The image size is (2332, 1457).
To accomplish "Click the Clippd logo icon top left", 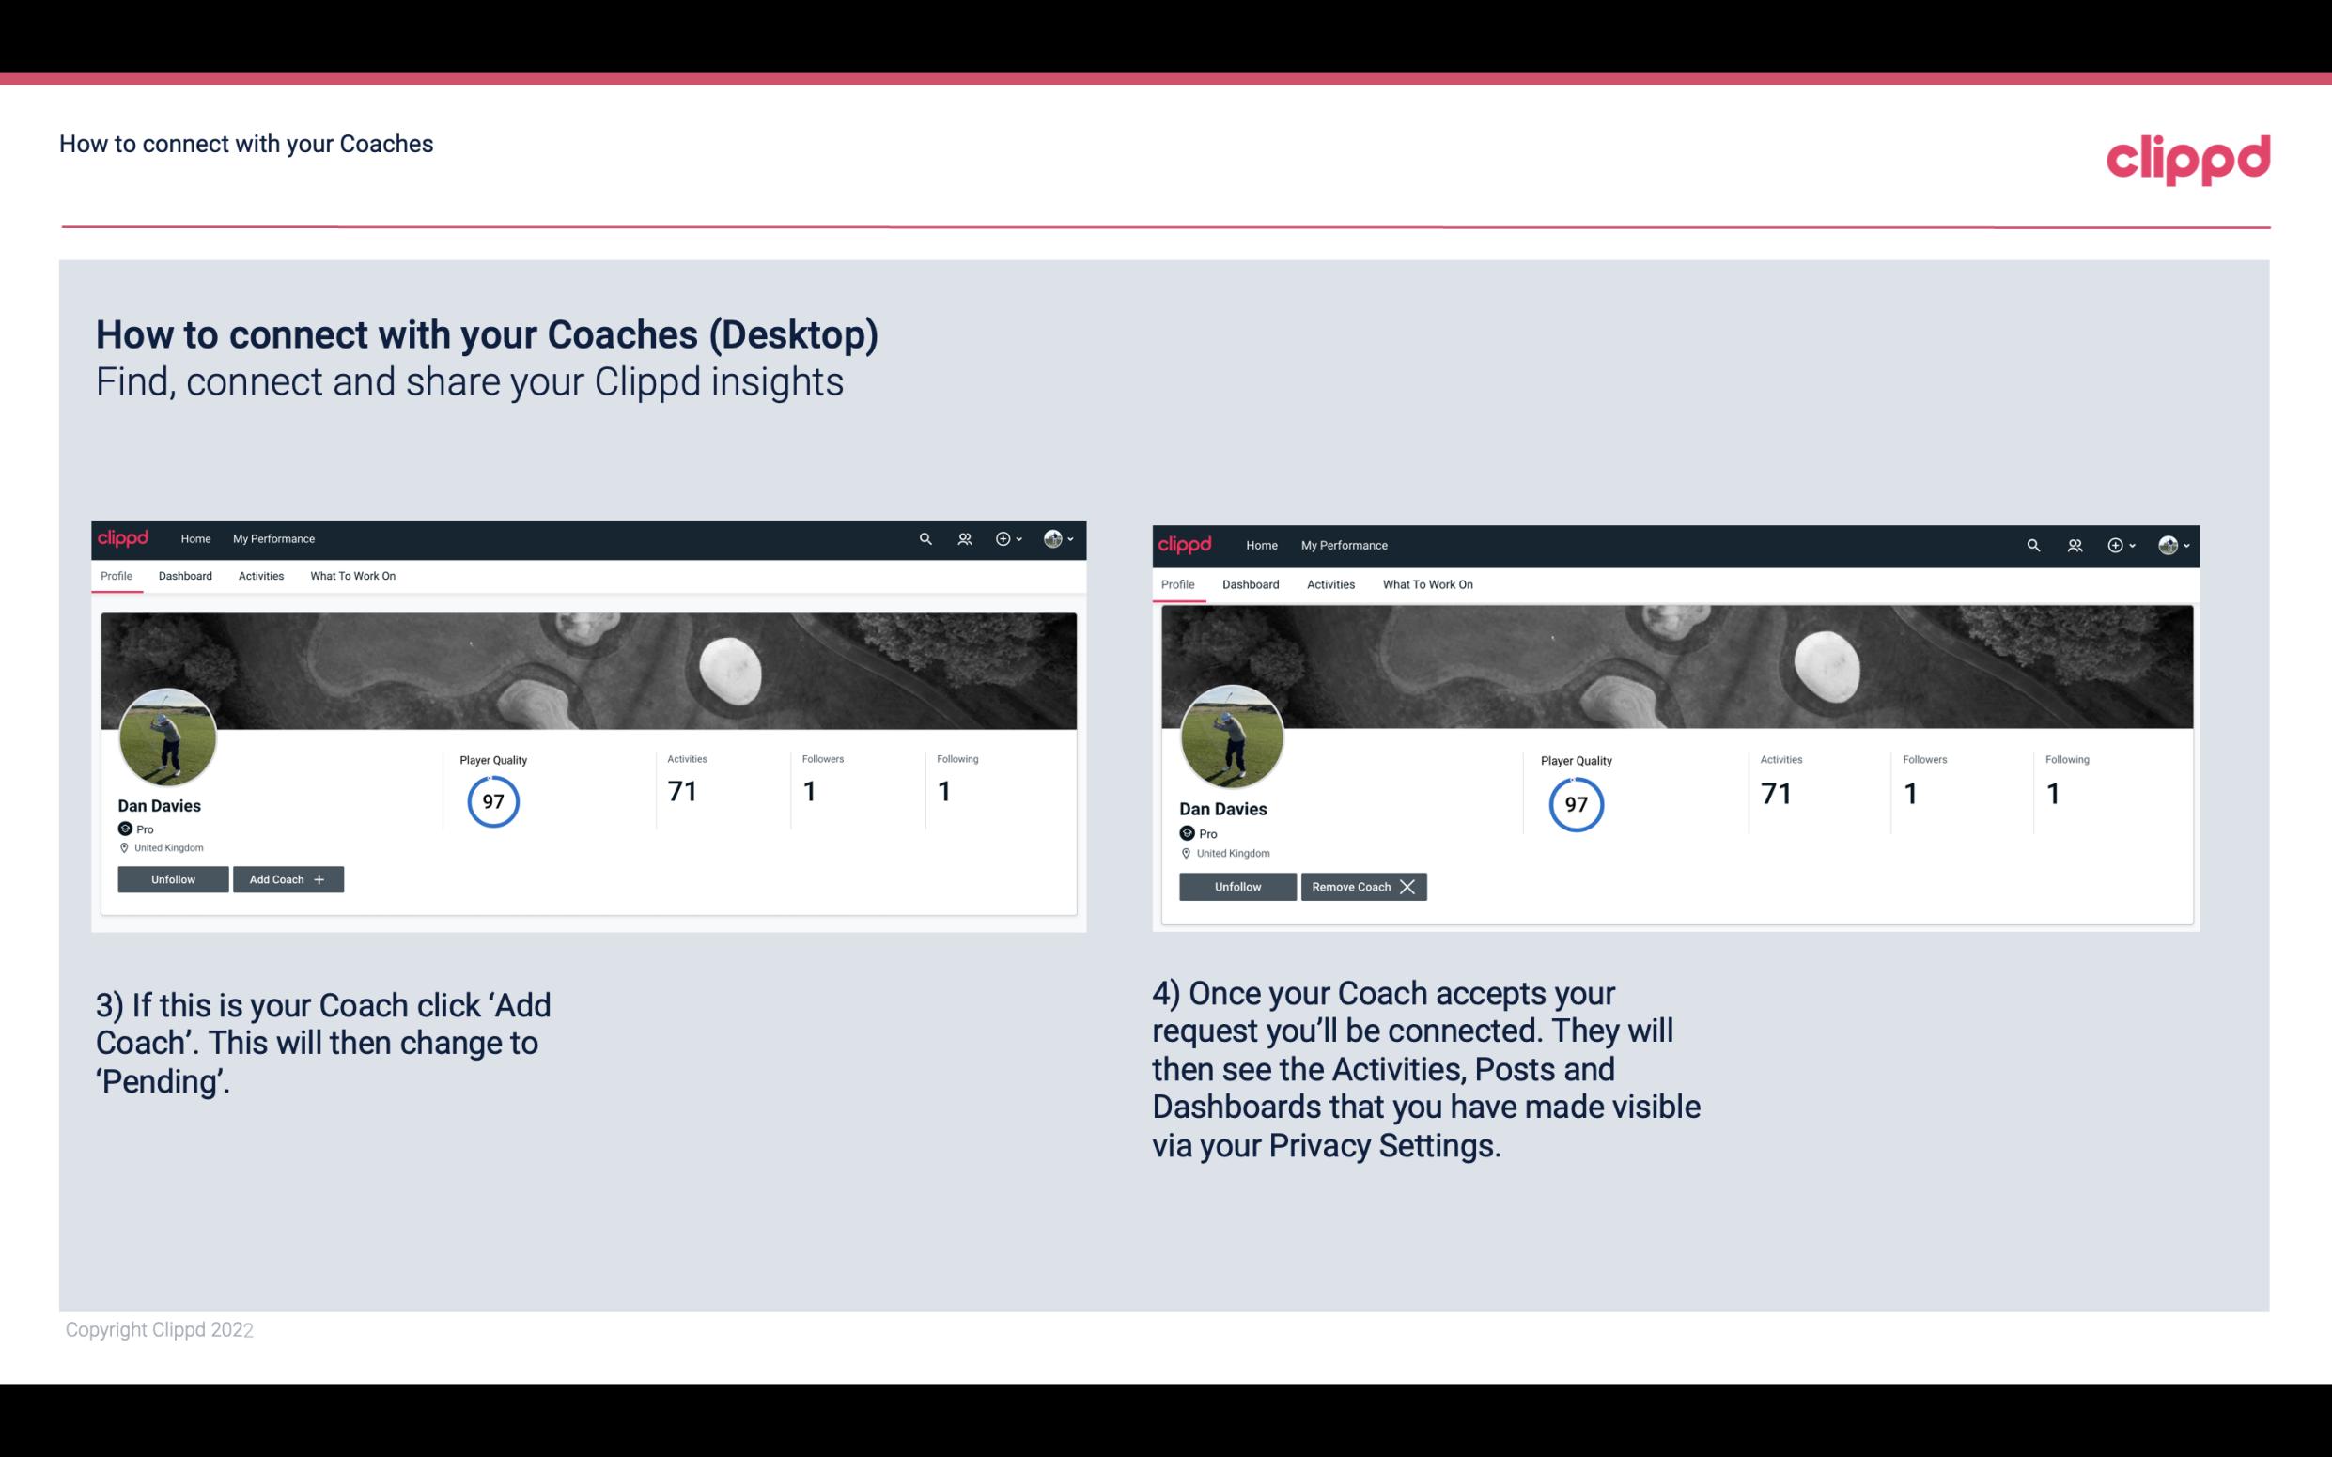I will point(128,537).
